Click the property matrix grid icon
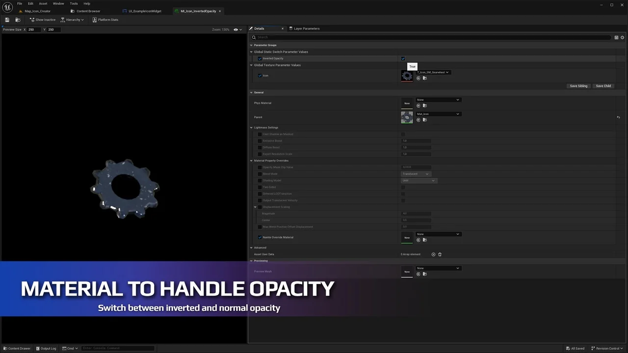Image resolution: width=628 pixels, height=353 pixels. tap(616, 37)
